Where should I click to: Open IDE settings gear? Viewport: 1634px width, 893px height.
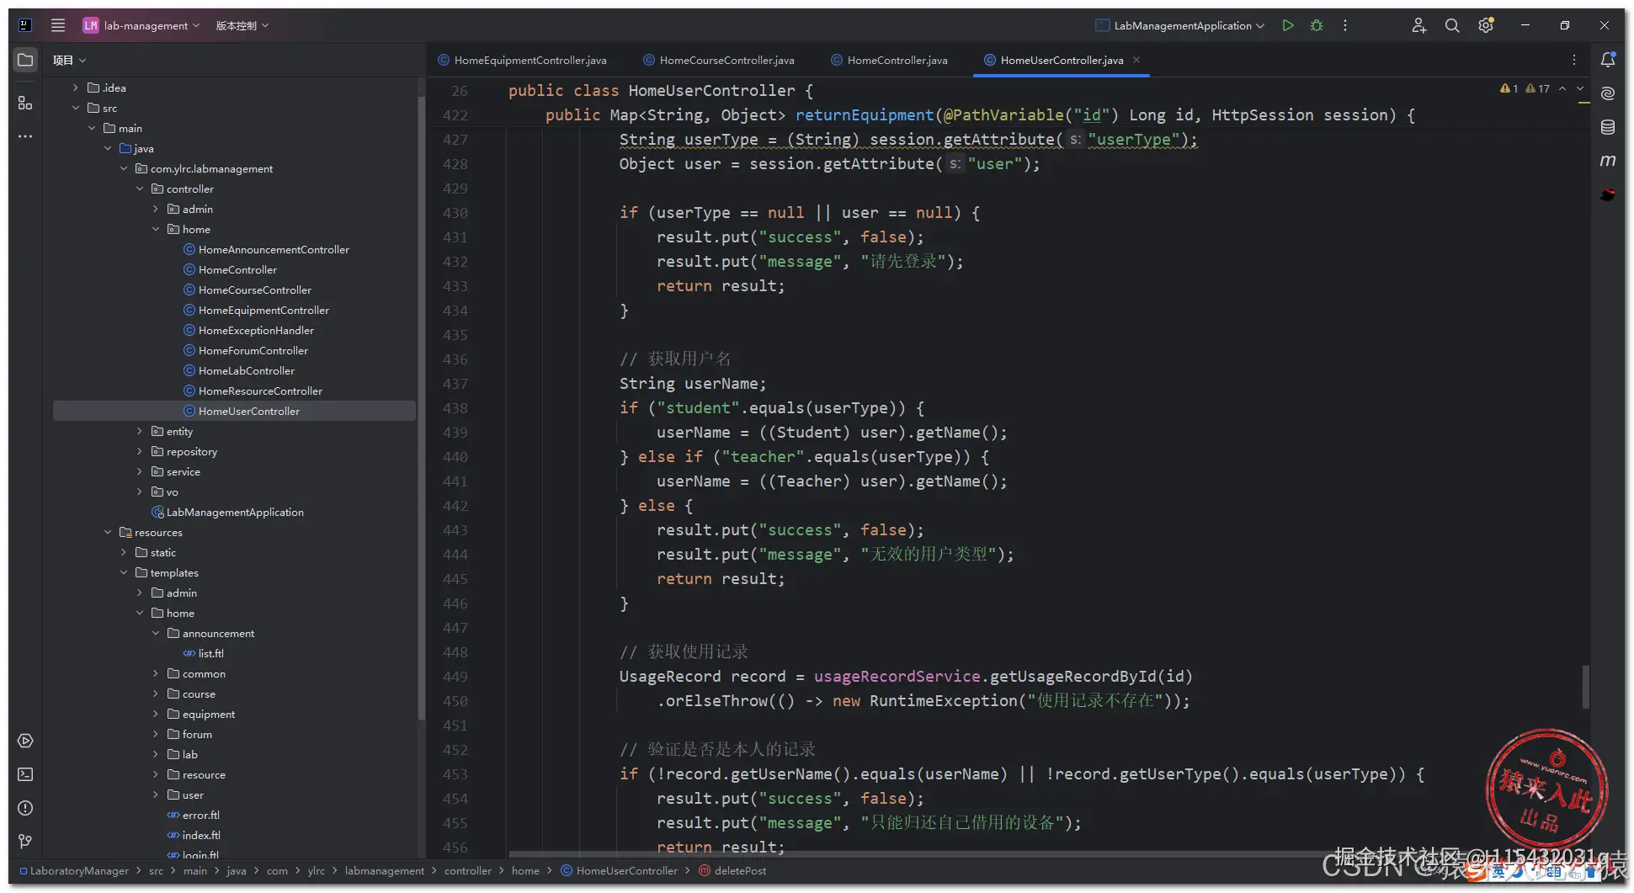1486,25
